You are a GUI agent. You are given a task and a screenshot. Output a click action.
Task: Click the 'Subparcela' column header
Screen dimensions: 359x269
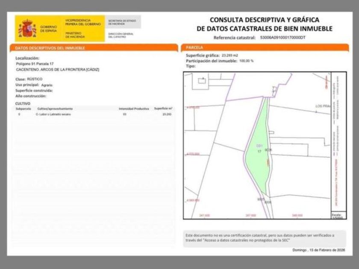pyautogui.click(x=24, y=108)
